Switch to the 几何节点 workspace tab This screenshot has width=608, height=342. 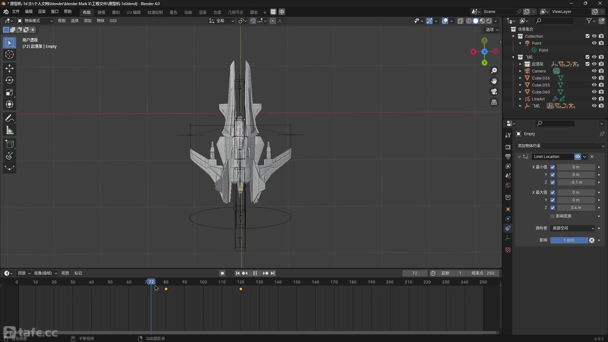[x=236, y=12]
